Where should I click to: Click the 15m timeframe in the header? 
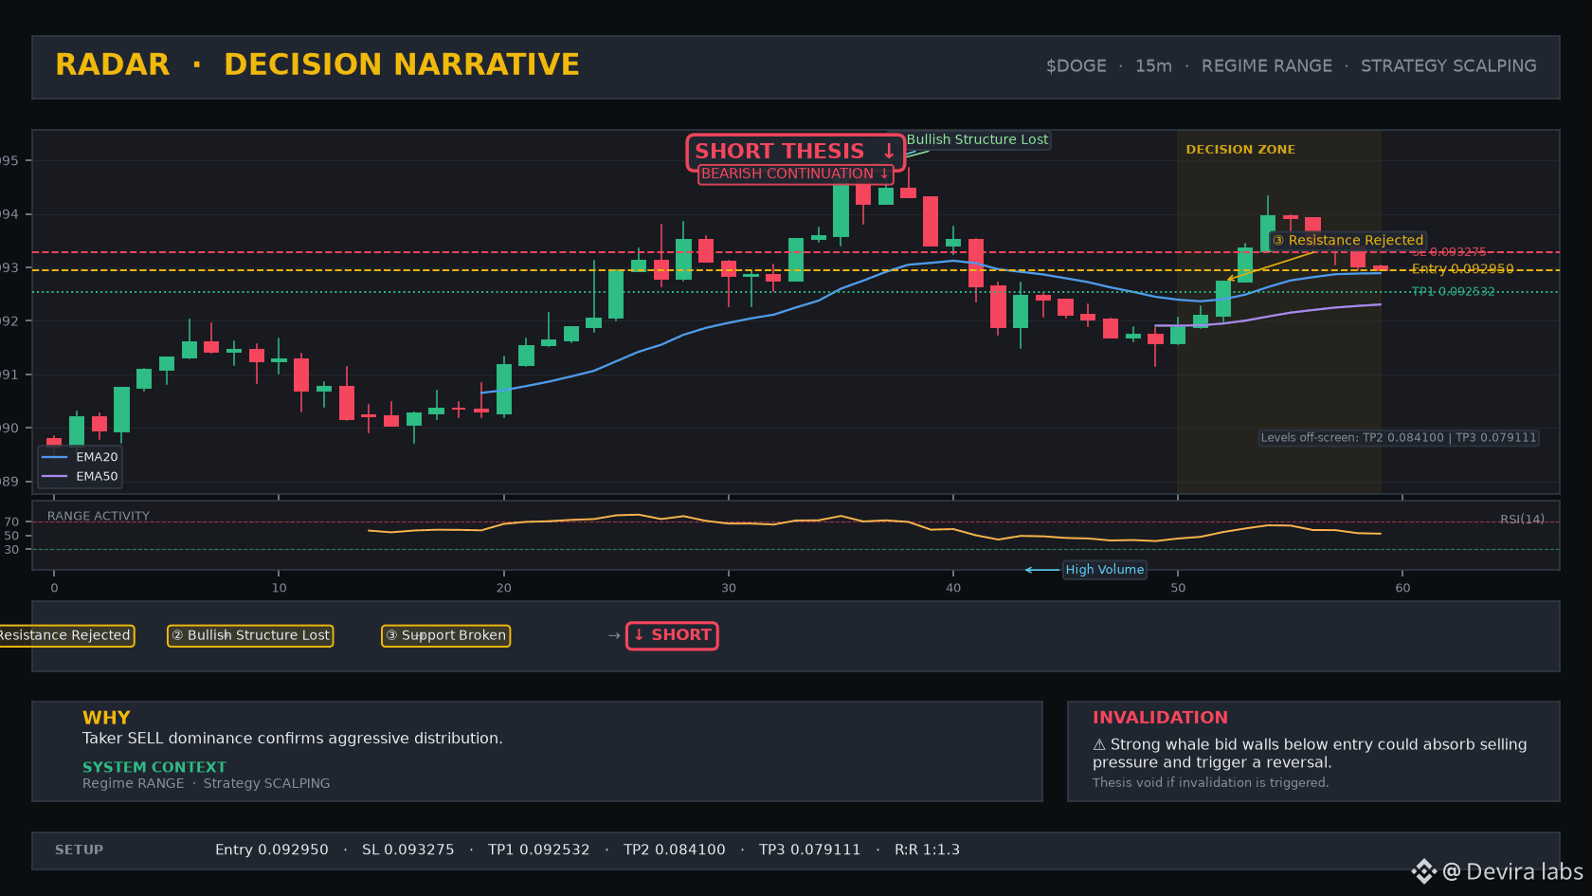[x=1153, y=66]
